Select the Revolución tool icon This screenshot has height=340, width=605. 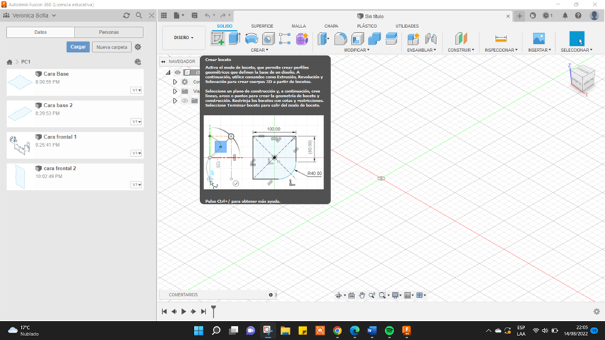[x=251, y=39]
